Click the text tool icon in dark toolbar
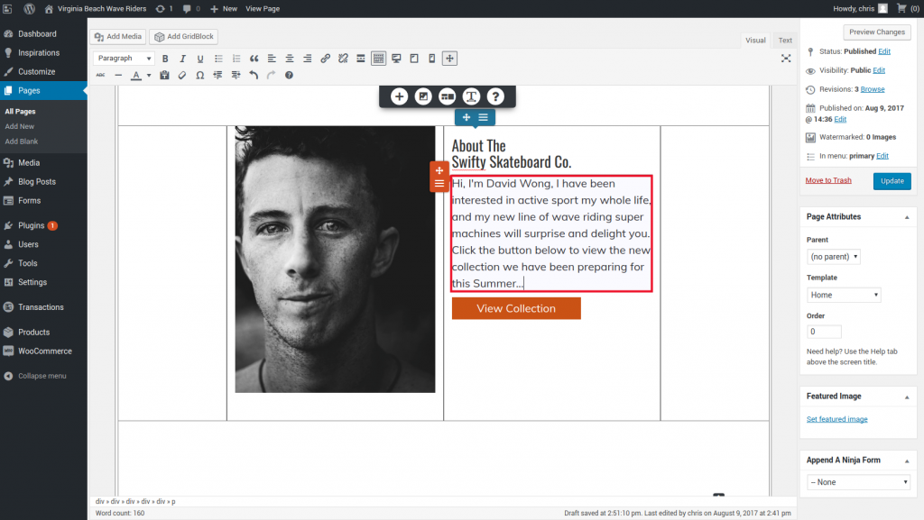Viewport: 924px width, 520px height. point(471,96)
